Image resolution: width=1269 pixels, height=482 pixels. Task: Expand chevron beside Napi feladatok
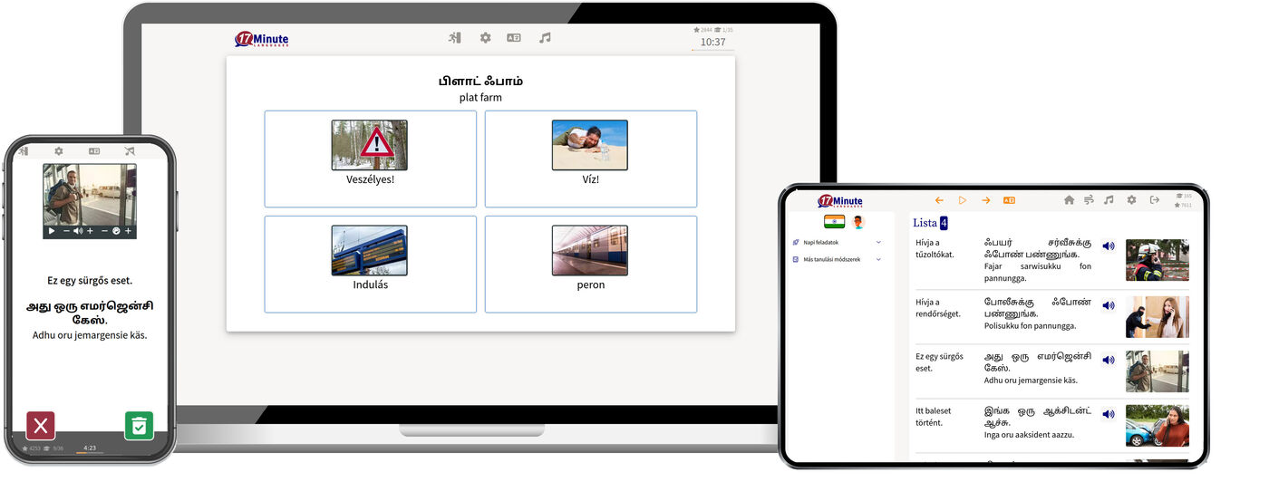click(878, 243)
